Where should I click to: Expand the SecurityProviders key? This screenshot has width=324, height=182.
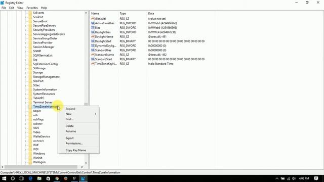click(x=26, y=30)
